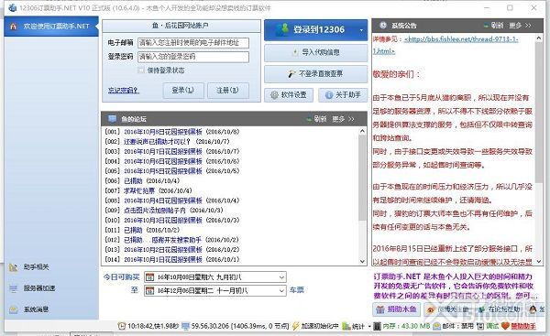The image size is (550, 336).
Task: Open the bbs.fishlee.net thread link
Action: (x=461, y=39)
